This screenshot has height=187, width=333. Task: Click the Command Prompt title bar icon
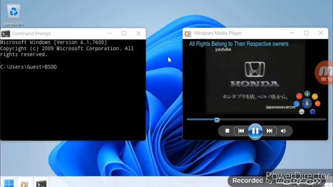(x=6, y=34)
